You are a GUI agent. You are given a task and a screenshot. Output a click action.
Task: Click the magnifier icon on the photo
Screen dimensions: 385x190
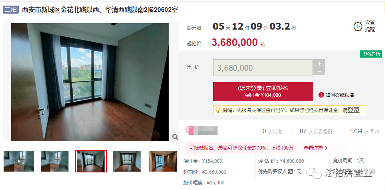pos(175,137)
